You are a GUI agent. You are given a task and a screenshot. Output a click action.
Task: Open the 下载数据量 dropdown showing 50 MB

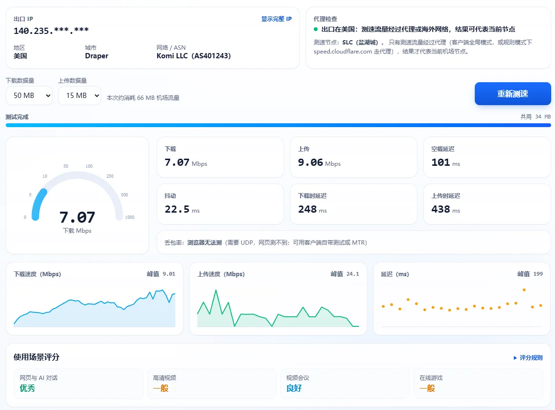29,96
